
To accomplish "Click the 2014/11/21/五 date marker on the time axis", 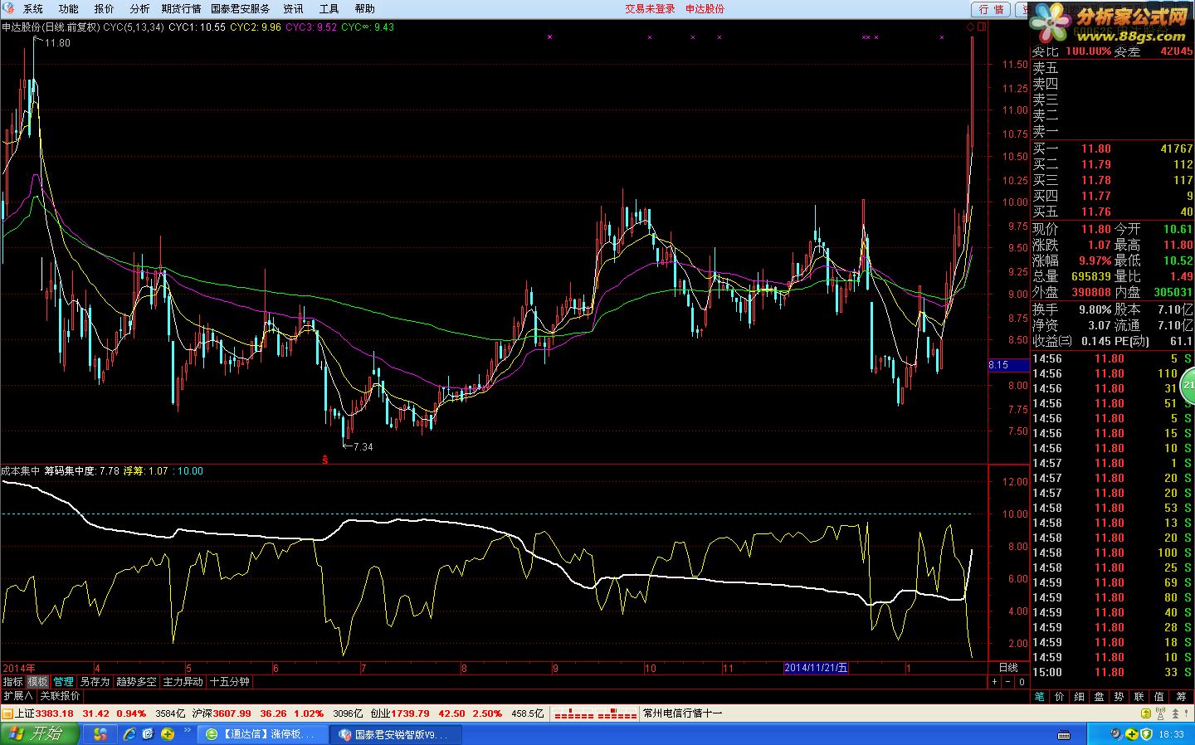I will click(816, 668).
